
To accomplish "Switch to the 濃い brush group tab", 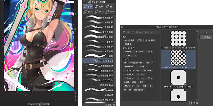I will 88,12.
